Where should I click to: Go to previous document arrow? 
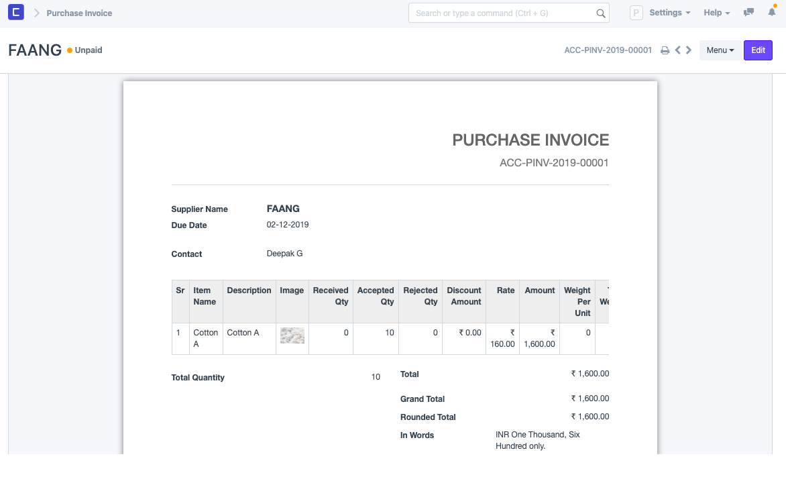[x=678, y=50]
